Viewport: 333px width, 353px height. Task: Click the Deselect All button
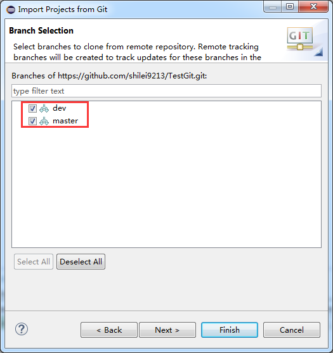(x=81, y=262)
